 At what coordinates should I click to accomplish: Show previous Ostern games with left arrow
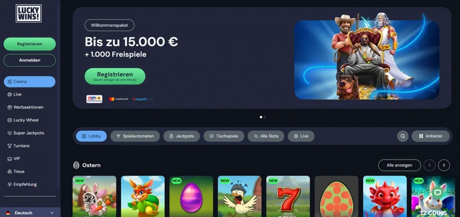pos(429,165)
